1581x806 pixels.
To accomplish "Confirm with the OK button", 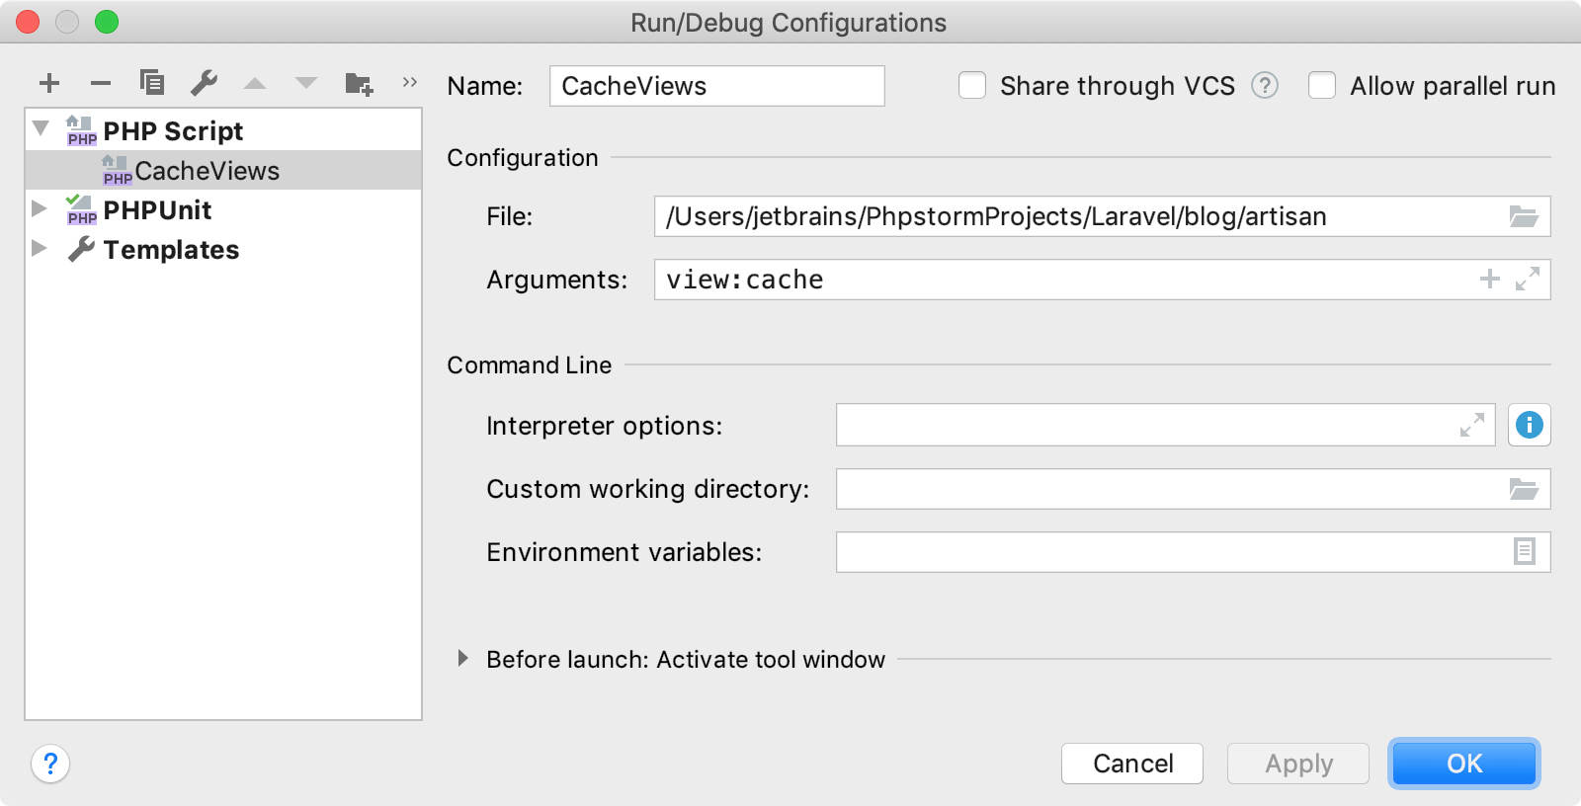I will (x=1464, y=764).
